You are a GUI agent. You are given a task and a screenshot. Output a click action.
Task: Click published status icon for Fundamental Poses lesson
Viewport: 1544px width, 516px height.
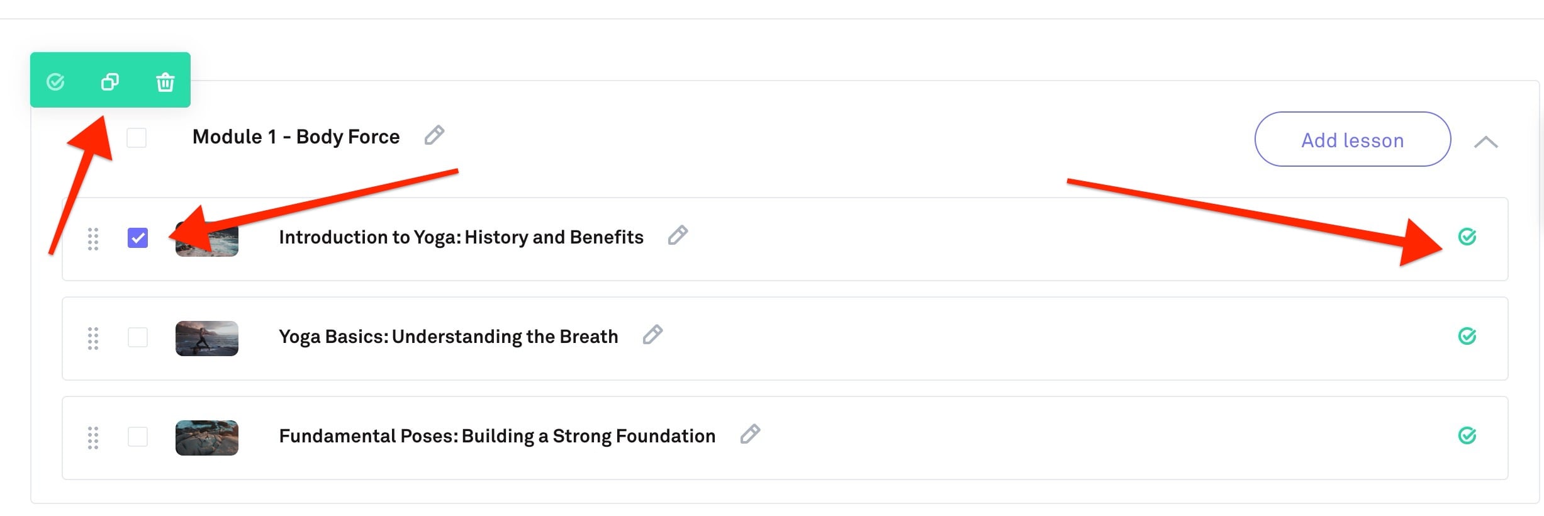[x=1467, y=435]
